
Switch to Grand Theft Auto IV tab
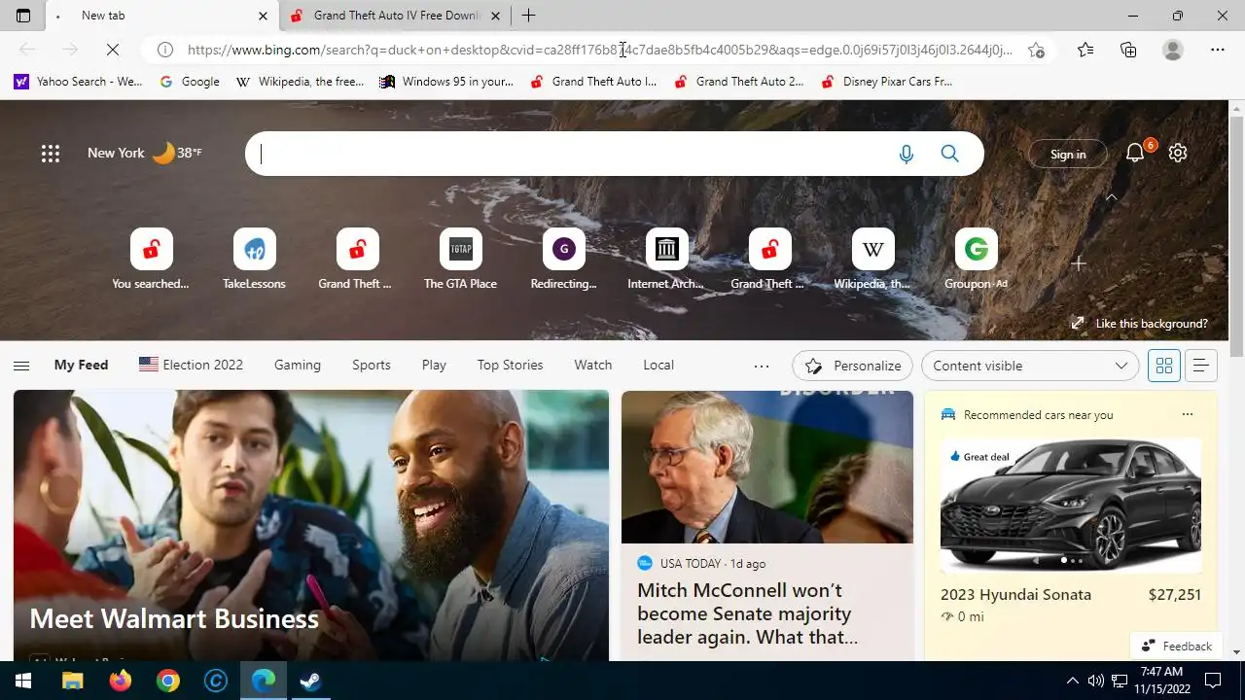tap(396, 16)
